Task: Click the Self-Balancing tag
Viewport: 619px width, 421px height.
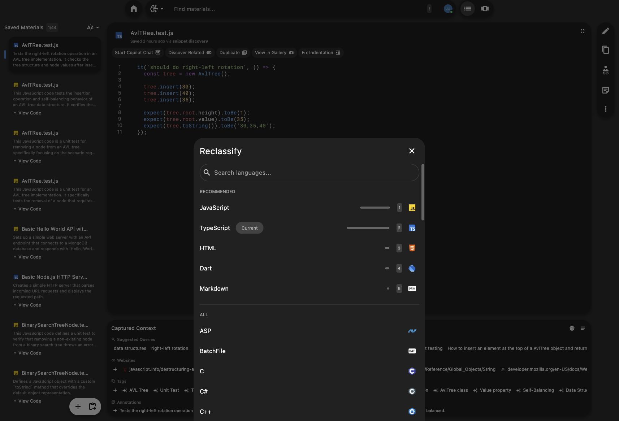Action: [x=535, y=390]
